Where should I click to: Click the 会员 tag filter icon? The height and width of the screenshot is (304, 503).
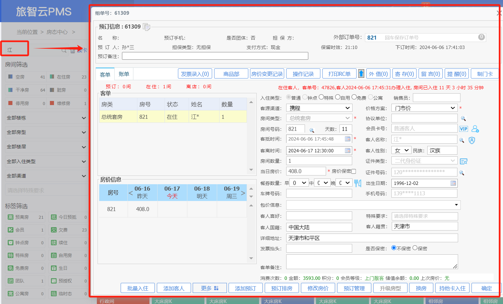tap(11, 230)
